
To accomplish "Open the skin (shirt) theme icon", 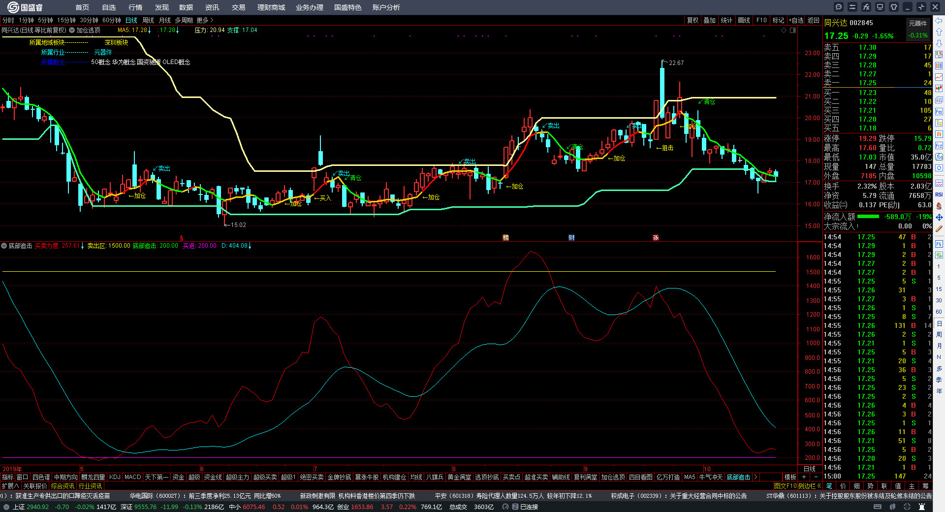I will click(894, 7).
